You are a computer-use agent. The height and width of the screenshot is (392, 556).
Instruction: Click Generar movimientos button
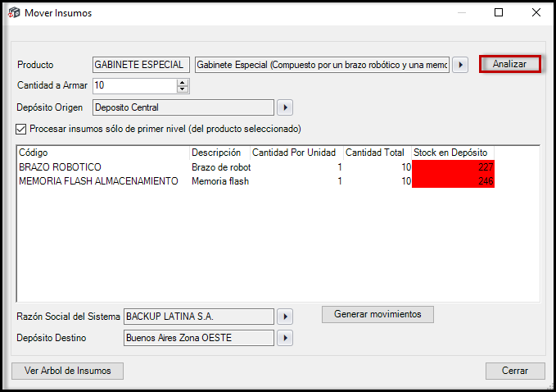coord(377,314)
